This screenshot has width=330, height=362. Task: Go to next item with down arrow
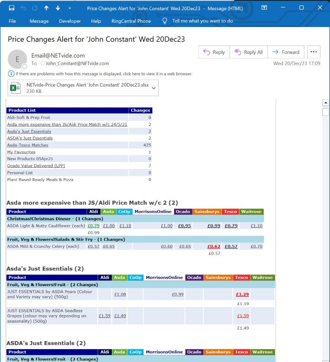pyautogui.click(x=58, y=8)
